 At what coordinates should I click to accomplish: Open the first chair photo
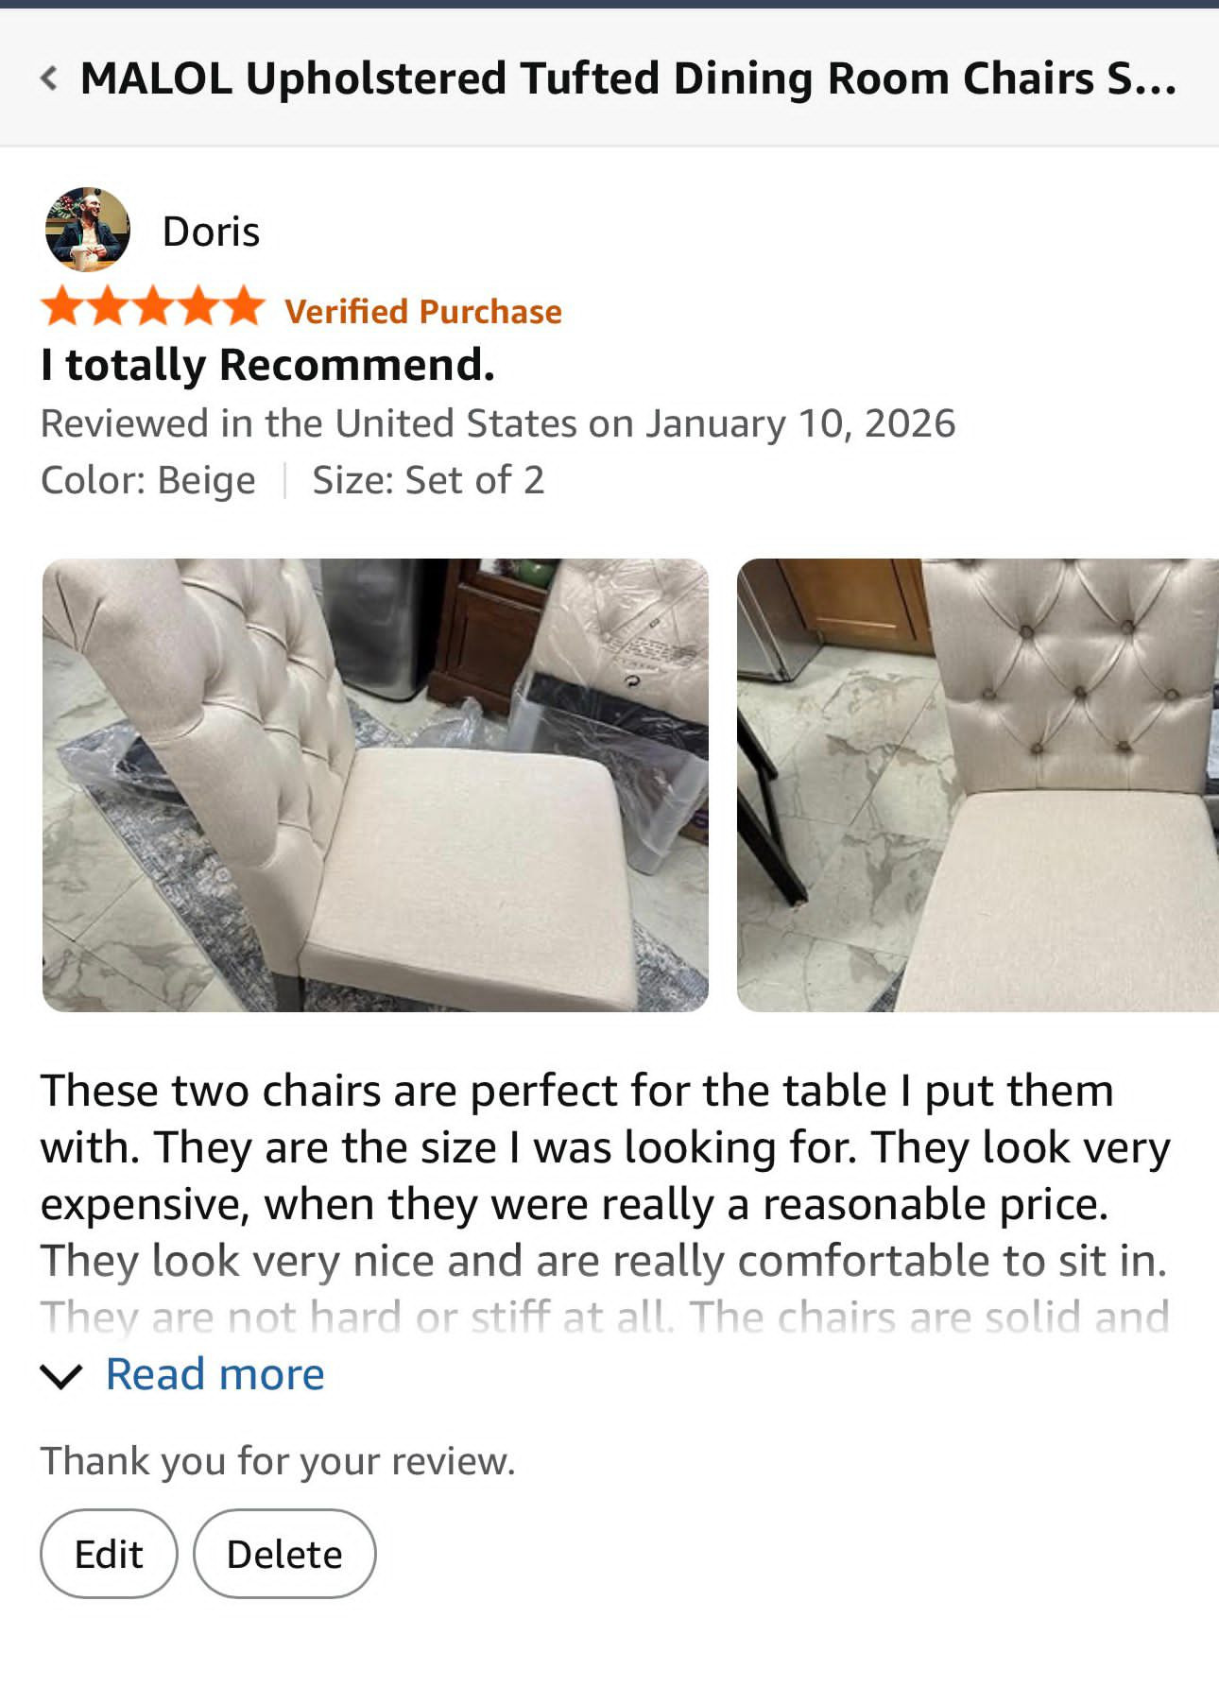coord(375,785)
